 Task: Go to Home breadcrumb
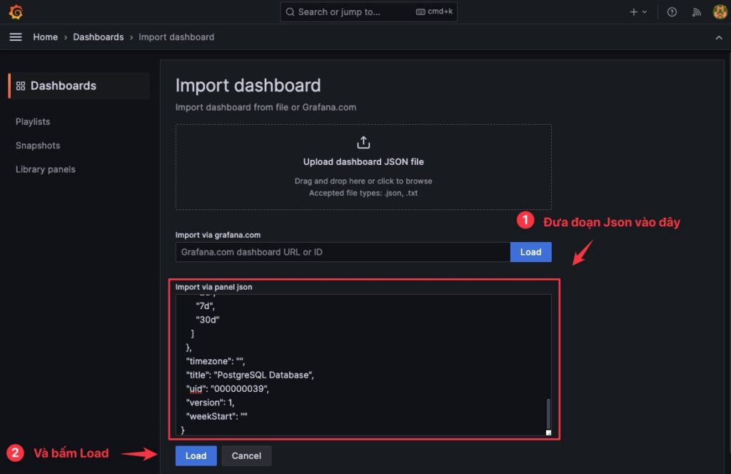click(x=45, y=37)
